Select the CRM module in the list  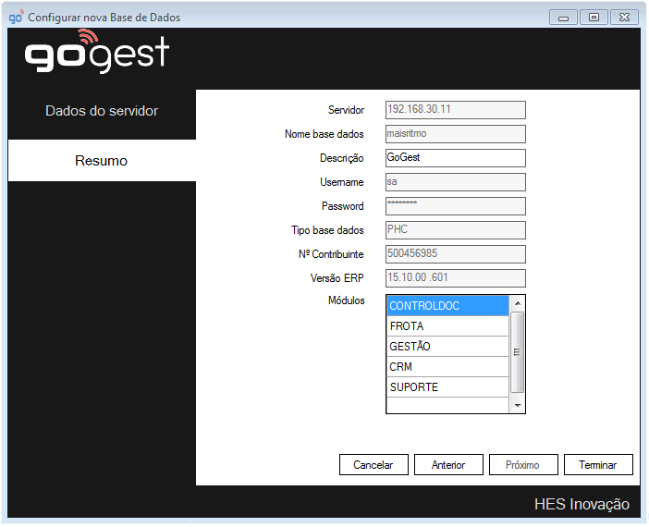point(447,367)
